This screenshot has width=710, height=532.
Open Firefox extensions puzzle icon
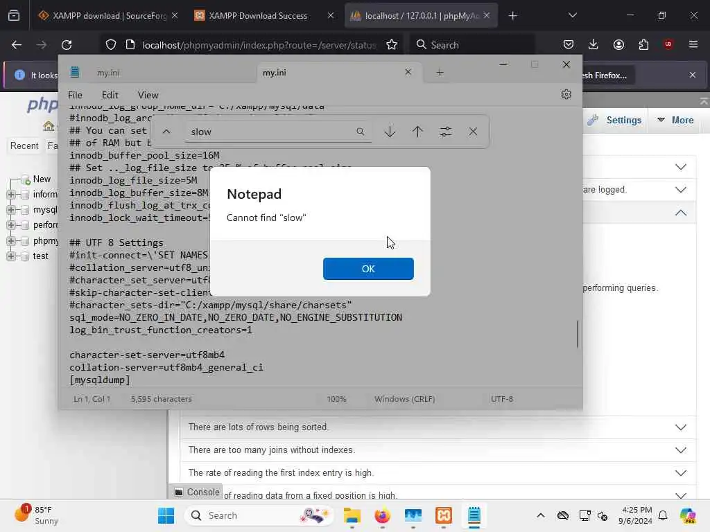(643, 44)
